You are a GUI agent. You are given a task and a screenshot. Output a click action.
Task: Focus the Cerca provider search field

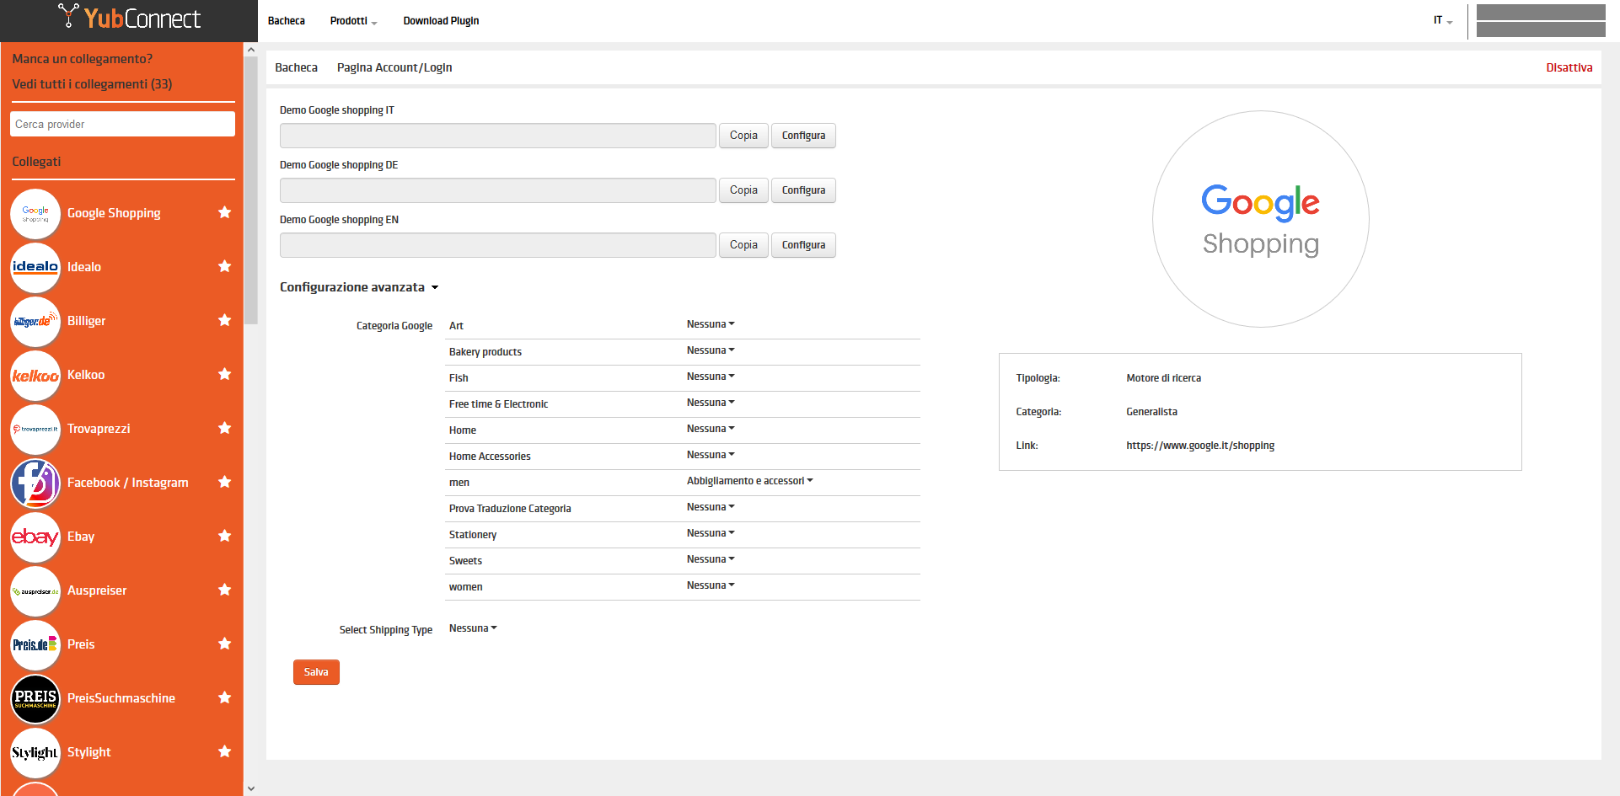pyautogui.click(x=122, y=124)
